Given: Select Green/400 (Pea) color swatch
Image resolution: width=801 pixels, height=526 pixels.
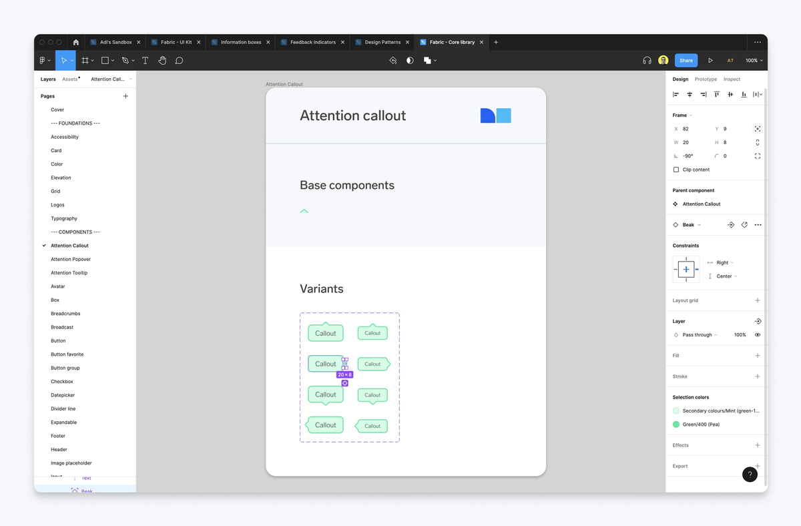Looking at the screenshot, I should (x=676, y=425).
